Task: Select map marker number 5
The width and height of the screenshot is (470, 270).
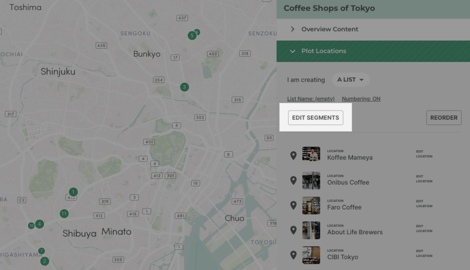Action: (x=192, y=35)
